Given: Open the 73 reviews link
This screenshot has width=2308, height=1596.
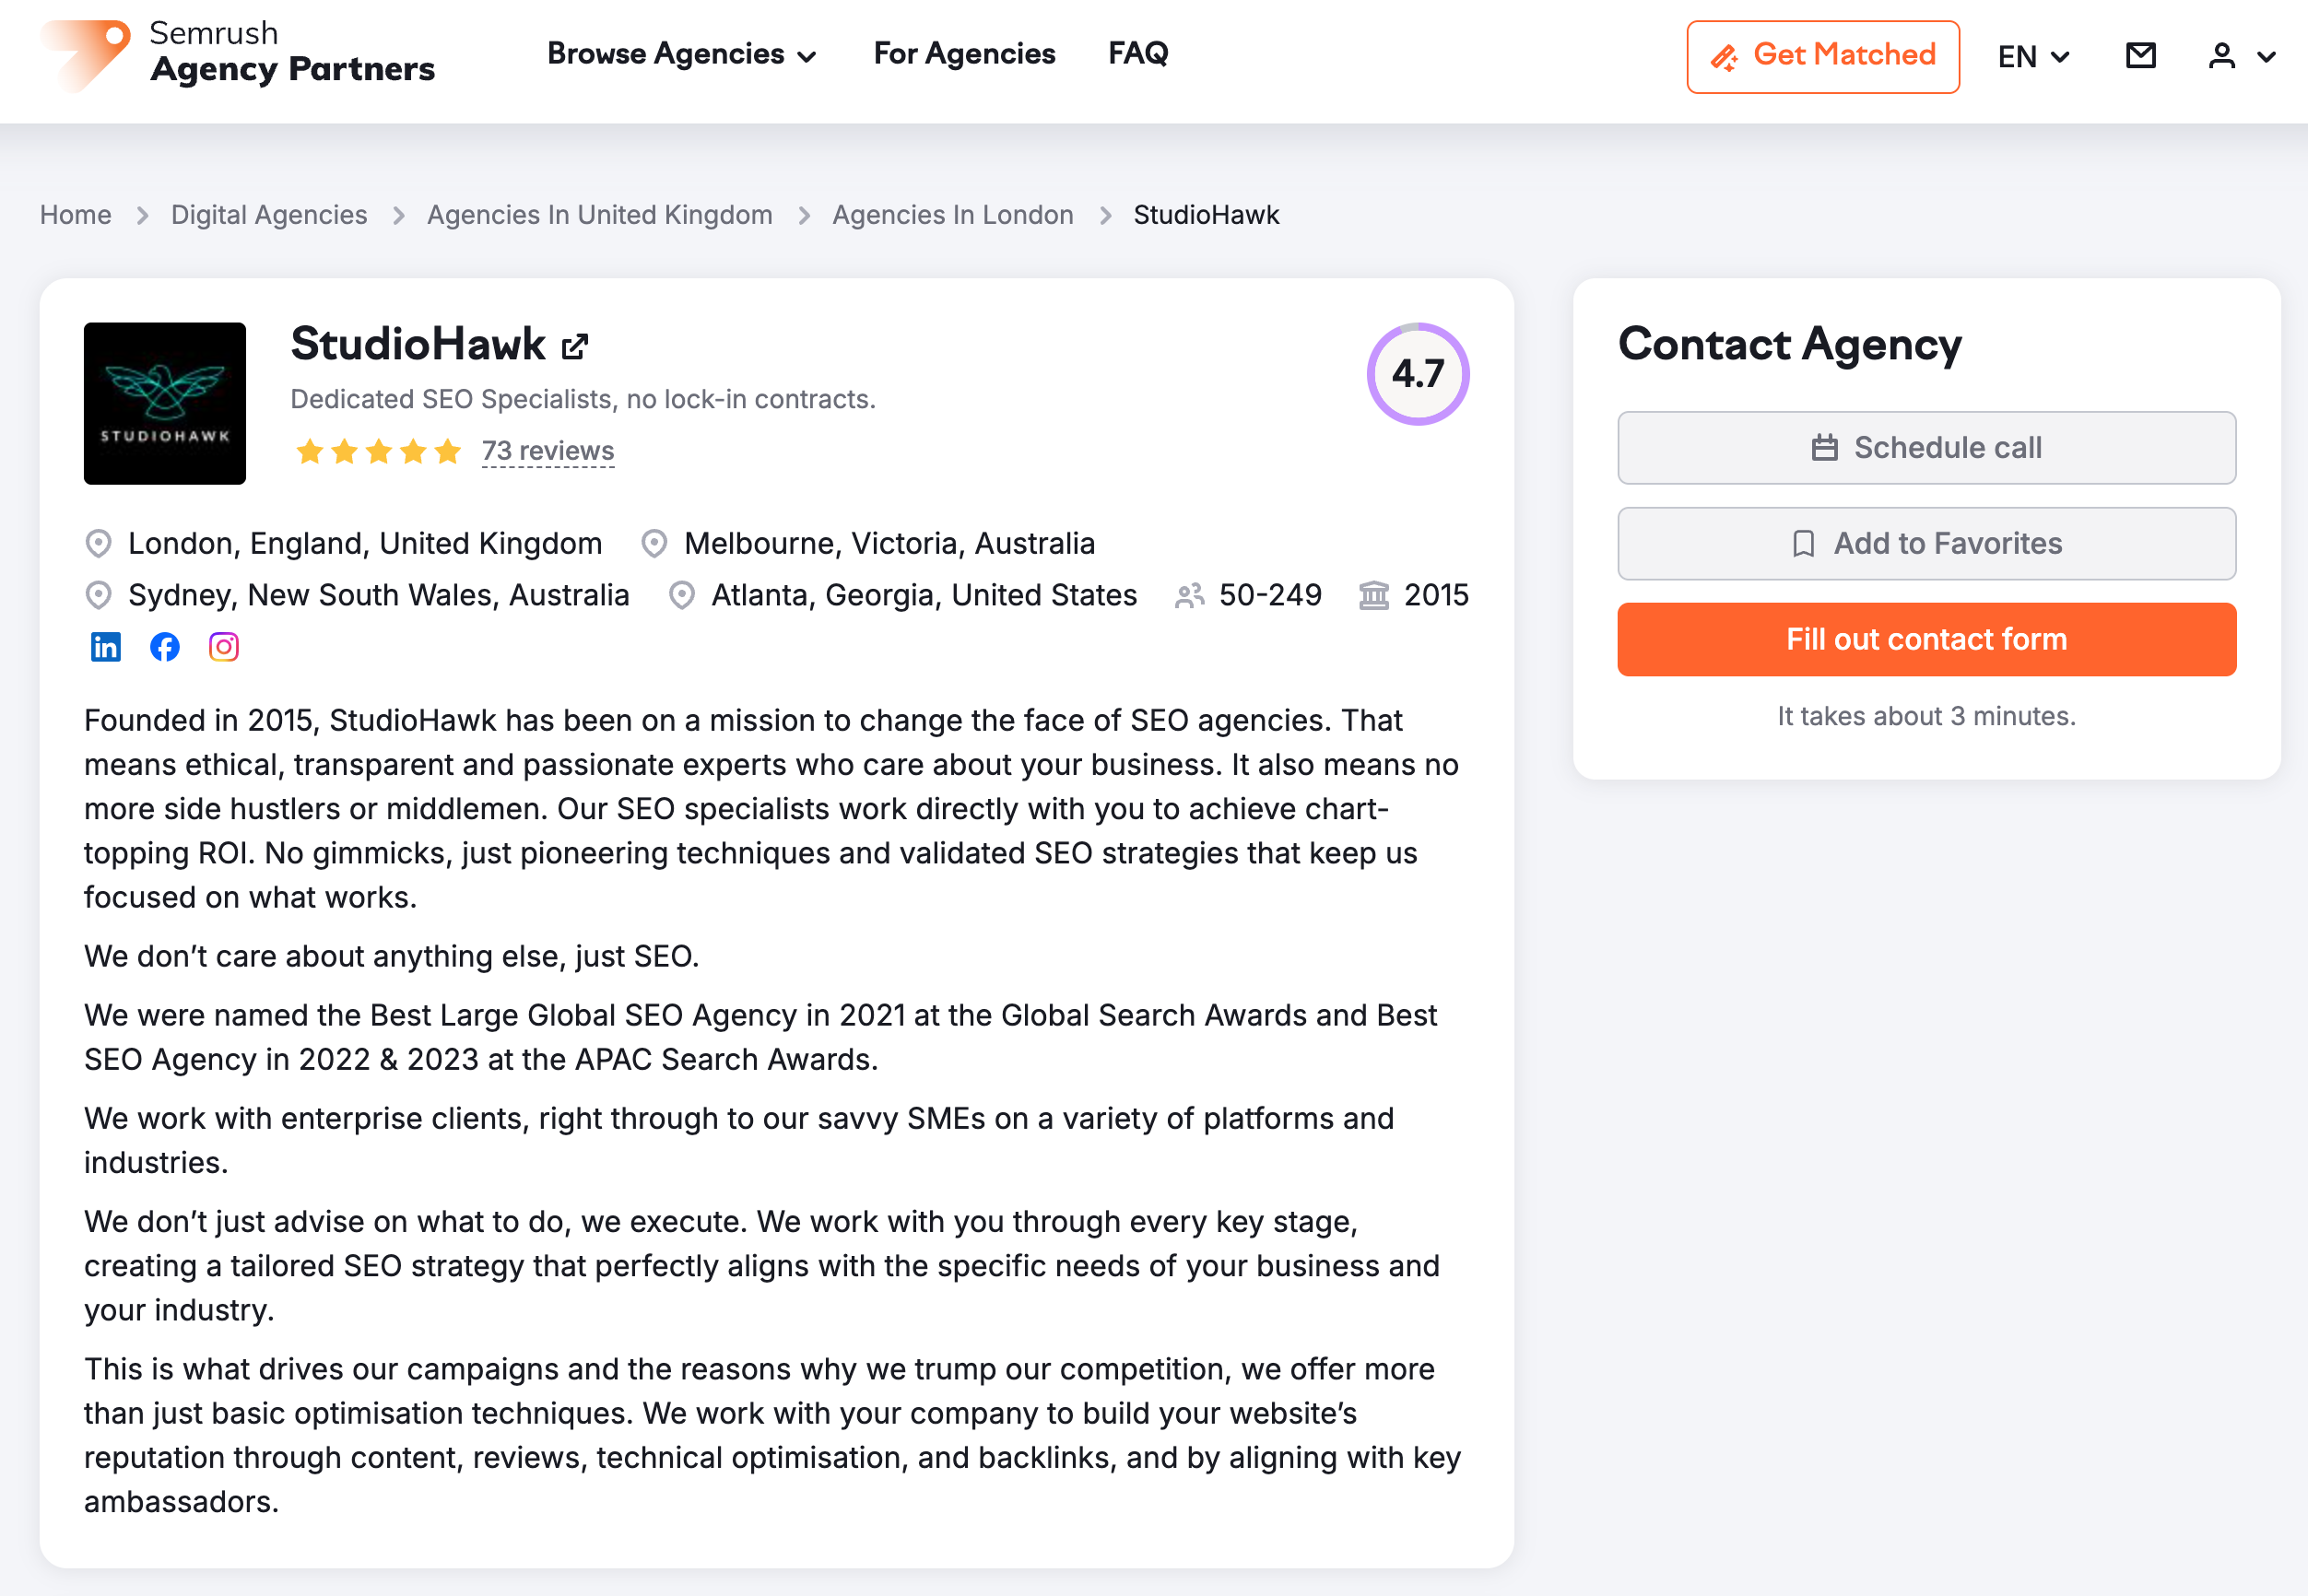Looking at the screenshot, I should click(548, 451).
